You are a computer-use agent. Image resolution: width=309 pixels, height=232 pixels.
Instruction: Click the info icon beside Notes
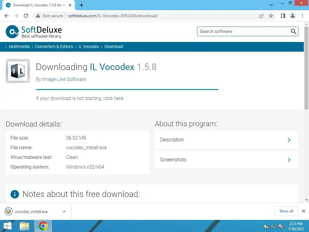(15, 194)
